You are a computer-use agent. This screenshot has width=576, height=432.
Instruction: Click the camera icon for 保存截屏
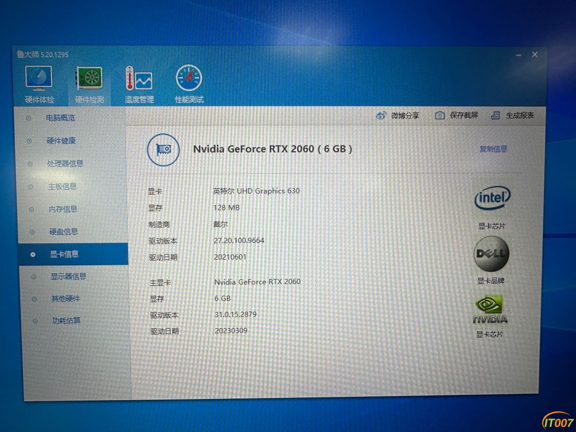pos(440,115)
